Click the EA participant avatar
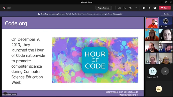Image resolution: width=173 pixels, height=97 pixels. tap(153, 71)
